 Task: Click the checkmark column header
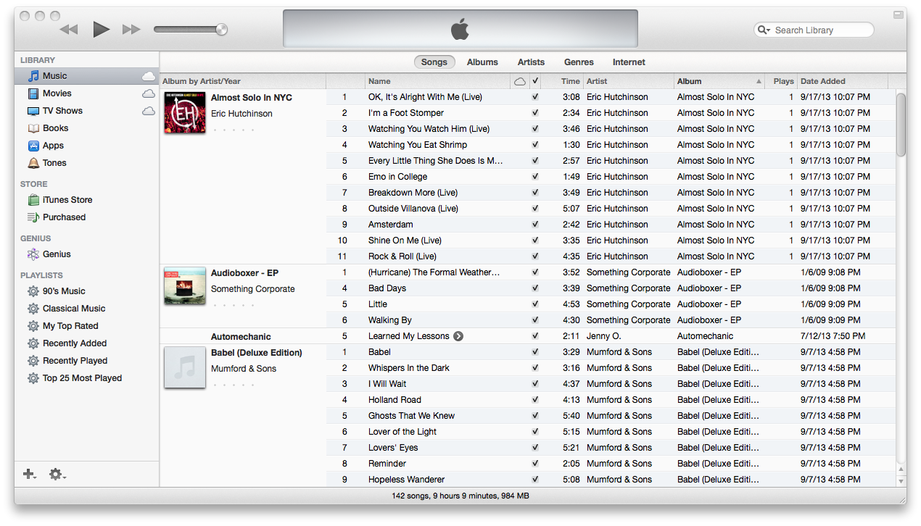535,82
